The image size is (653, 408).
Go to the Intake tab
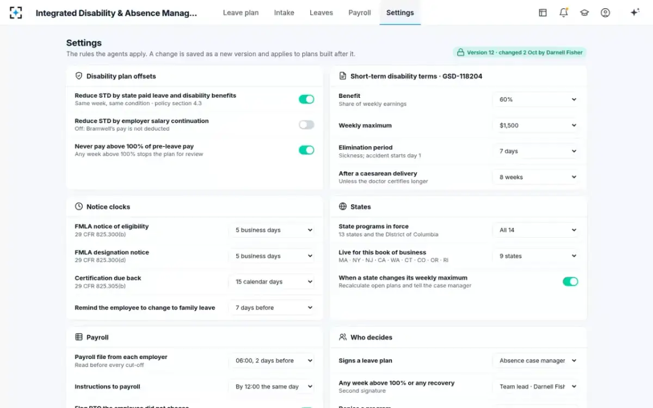pos(284,13)
